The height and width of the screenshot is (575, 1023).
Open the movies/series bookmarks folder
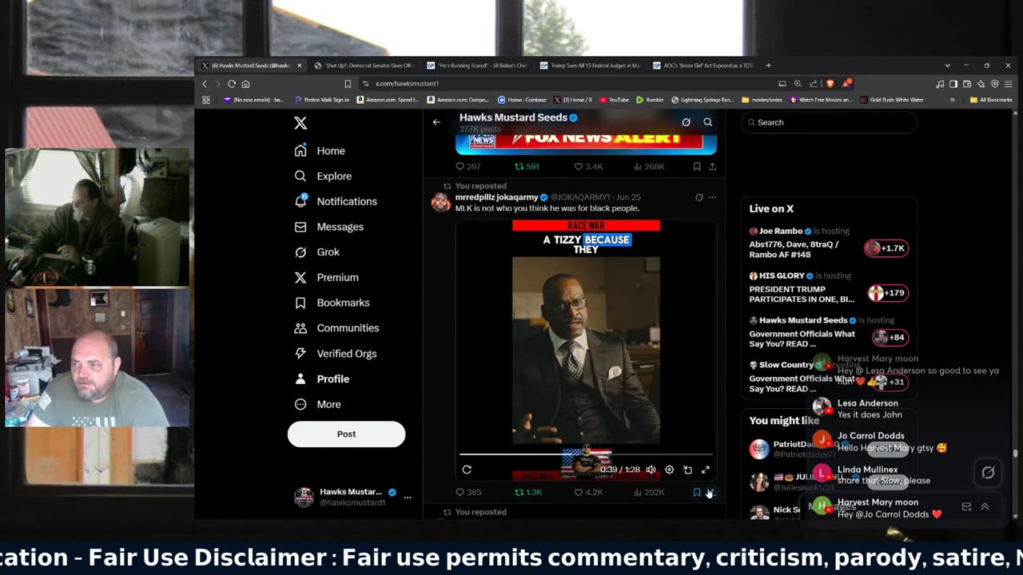click(763, 100)
